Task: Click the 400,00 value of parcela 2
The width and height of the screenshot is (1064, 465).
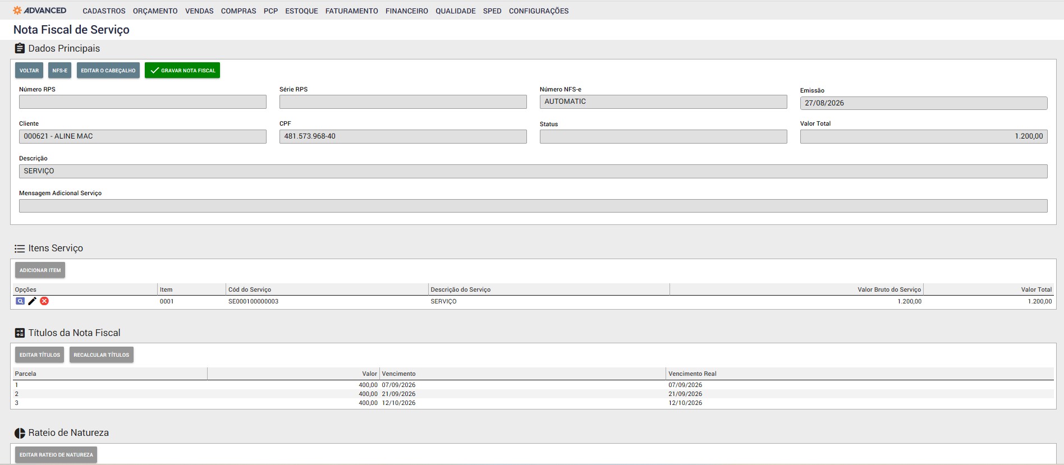Action: click(368, 394)
